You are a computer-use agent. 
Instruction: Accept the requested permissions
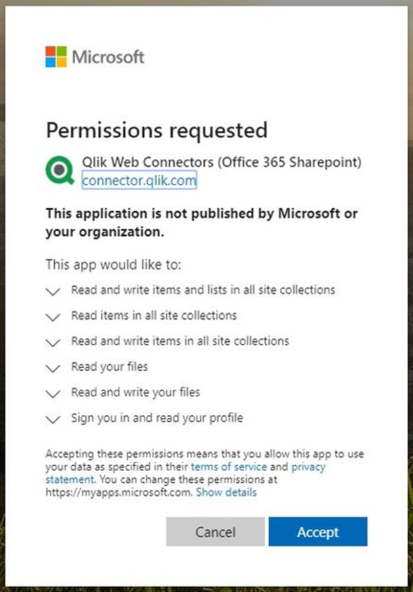click(318, 532)
